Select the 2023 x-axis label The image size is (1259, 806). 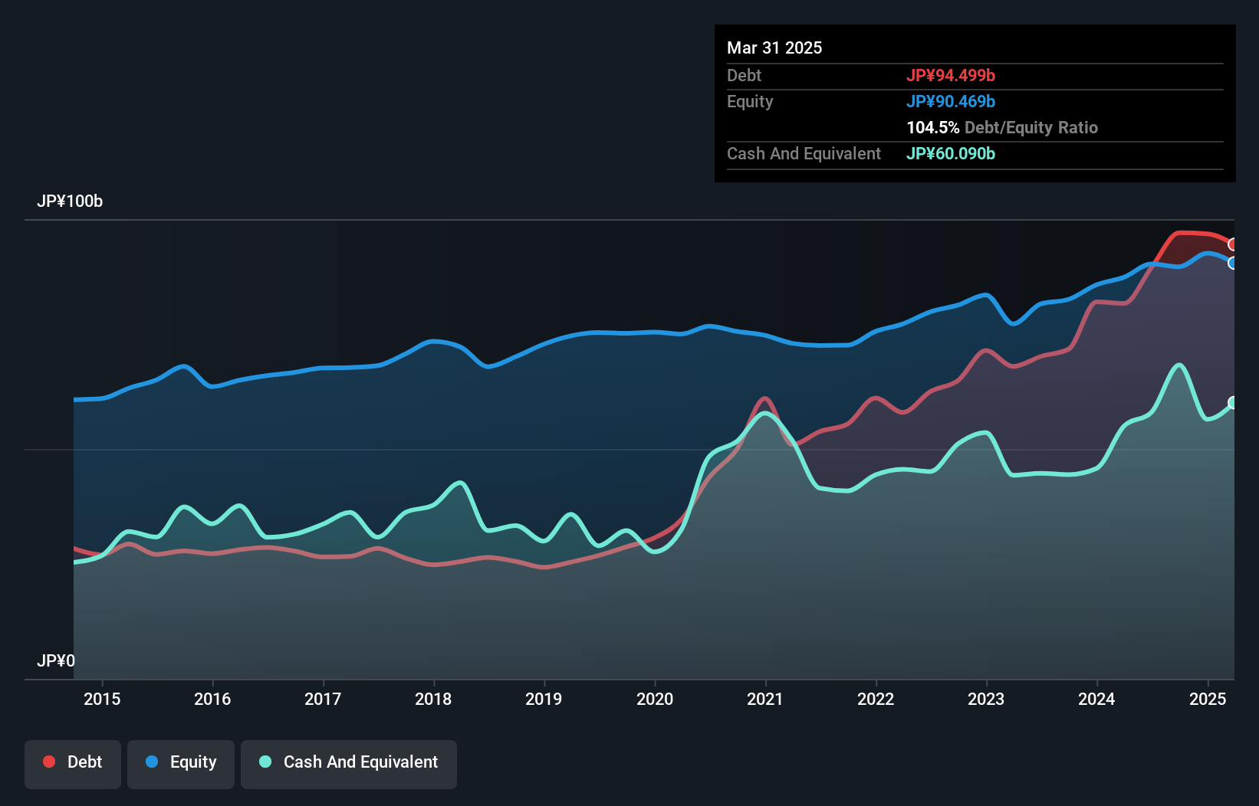pos(986,699)
